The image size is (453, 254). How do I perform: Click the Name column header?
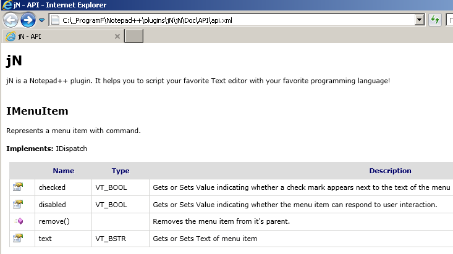pos(64,171)
